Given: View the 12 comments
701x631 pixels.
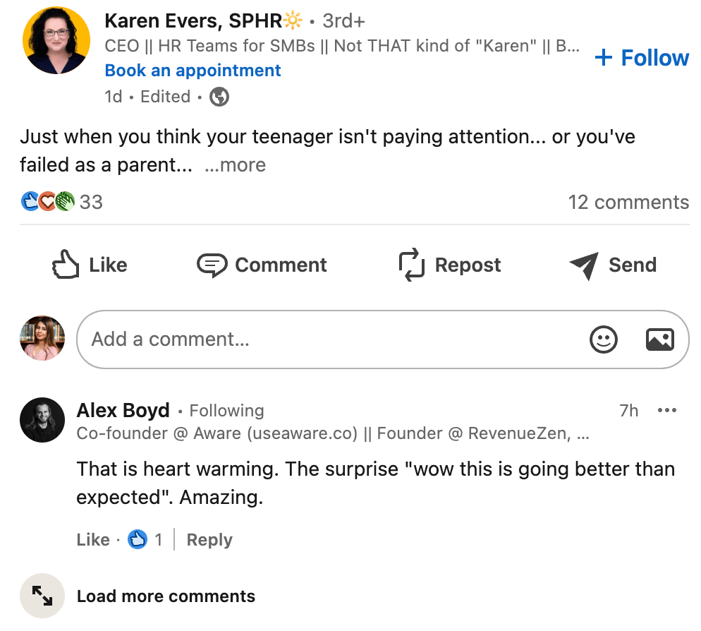Looking at the screenshot, I should (x=628, y=202).
